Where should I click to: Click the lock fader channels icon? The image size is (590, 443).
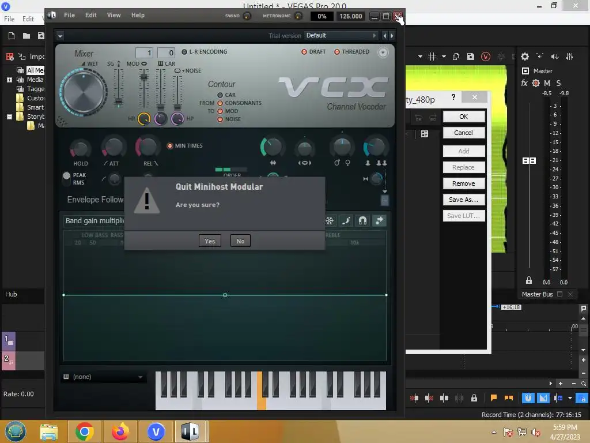(x=529, y=280)
